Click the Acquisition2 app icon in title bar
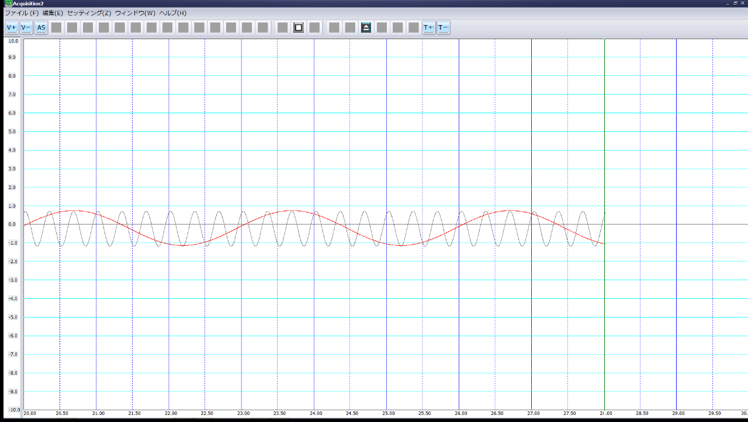748x422 pixels. 8,4
